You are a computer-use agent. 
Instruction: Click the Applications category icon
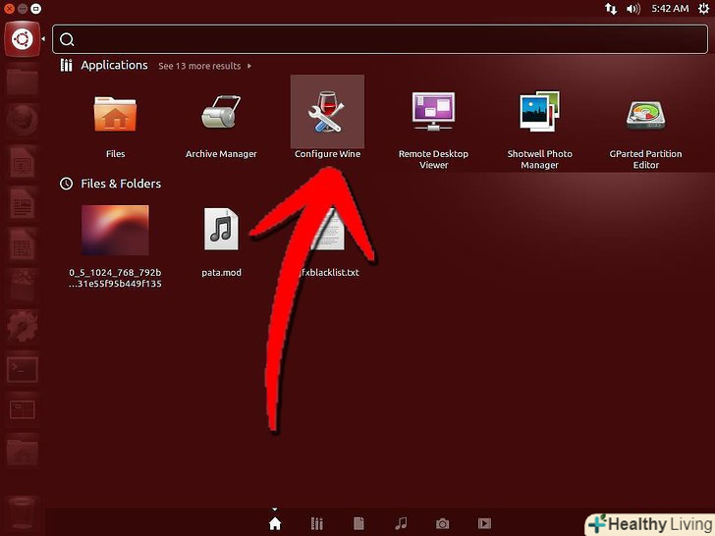67,66
